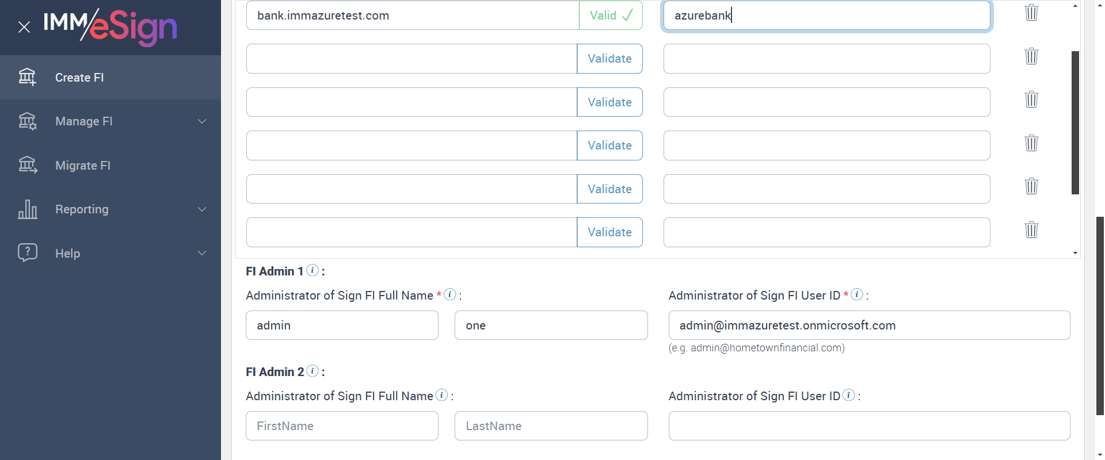The image size is (1105, 460).
Task: Click the Reporting bar chart icon
Action: click(27, 209)
